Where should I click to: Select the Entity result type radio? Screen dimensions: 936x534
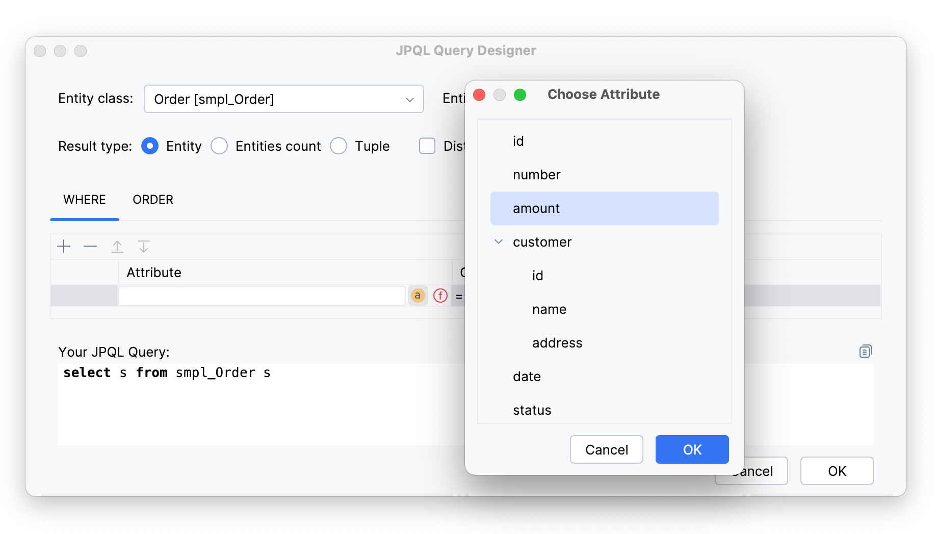[150, 146]
